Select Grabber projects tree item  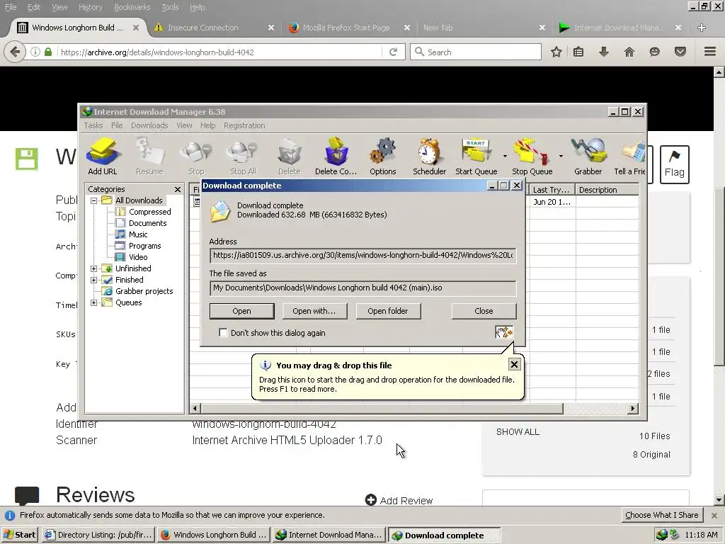144,291
